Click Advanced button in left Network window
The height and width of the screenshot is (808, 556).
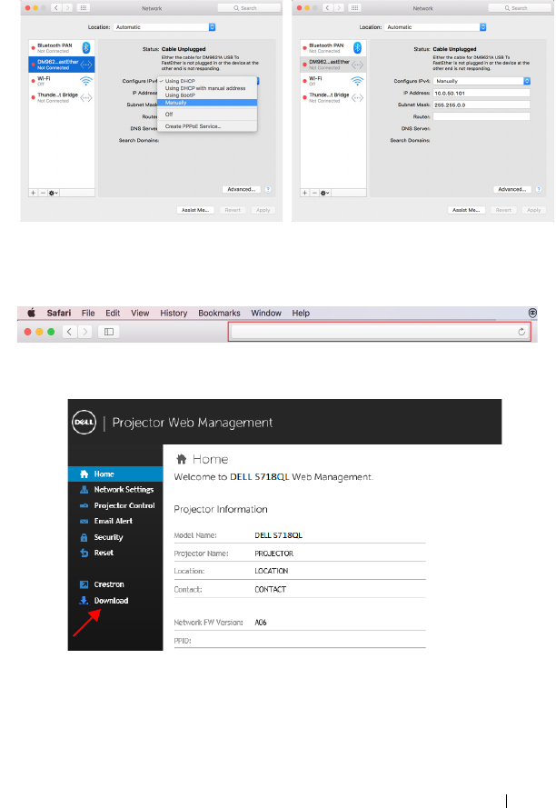click(241, 190)
